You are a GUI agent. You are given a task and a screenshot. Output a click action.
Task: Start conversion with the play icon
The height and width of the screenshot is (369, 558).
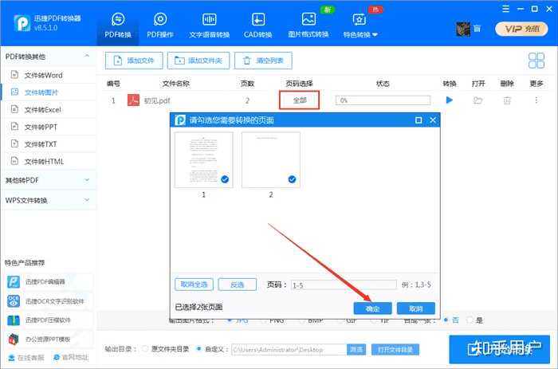pyautogui.click(x=450, y=100)
